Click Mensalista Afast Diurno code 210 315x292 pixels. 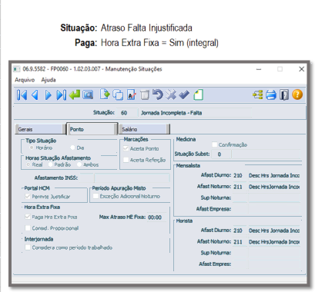tap(240, 175)
